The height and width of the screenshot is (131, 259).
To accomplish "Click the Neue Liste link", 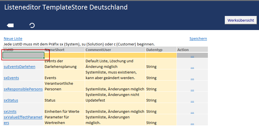I will [x=13, y=39].
